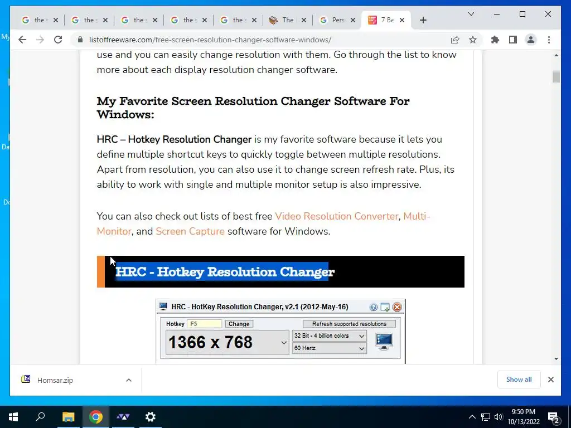The height and width of the screenshot is (428, 571).
Task: Click 'My Favorite Screen Resolution Changer' heading
Action: (253, 108)
